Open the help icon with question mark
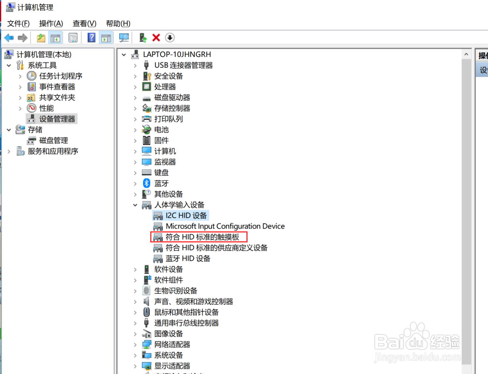 [91, 37]
